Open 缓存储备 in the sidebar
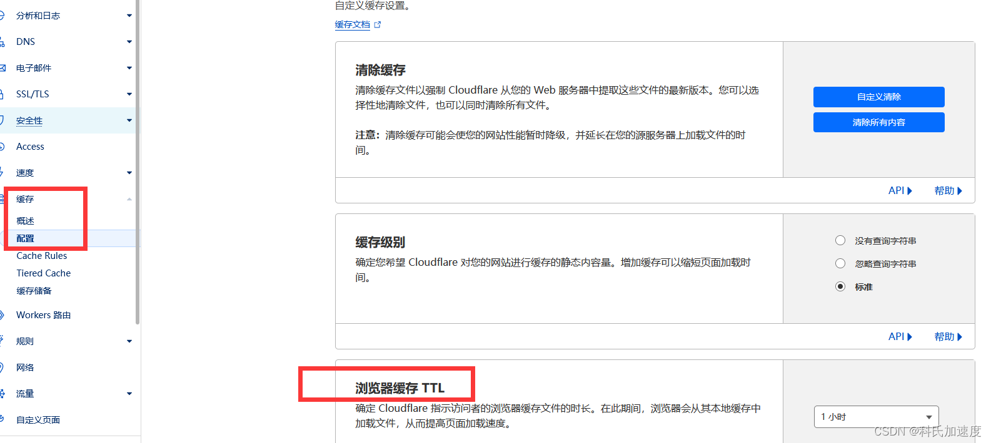 [x=34, y=291]
